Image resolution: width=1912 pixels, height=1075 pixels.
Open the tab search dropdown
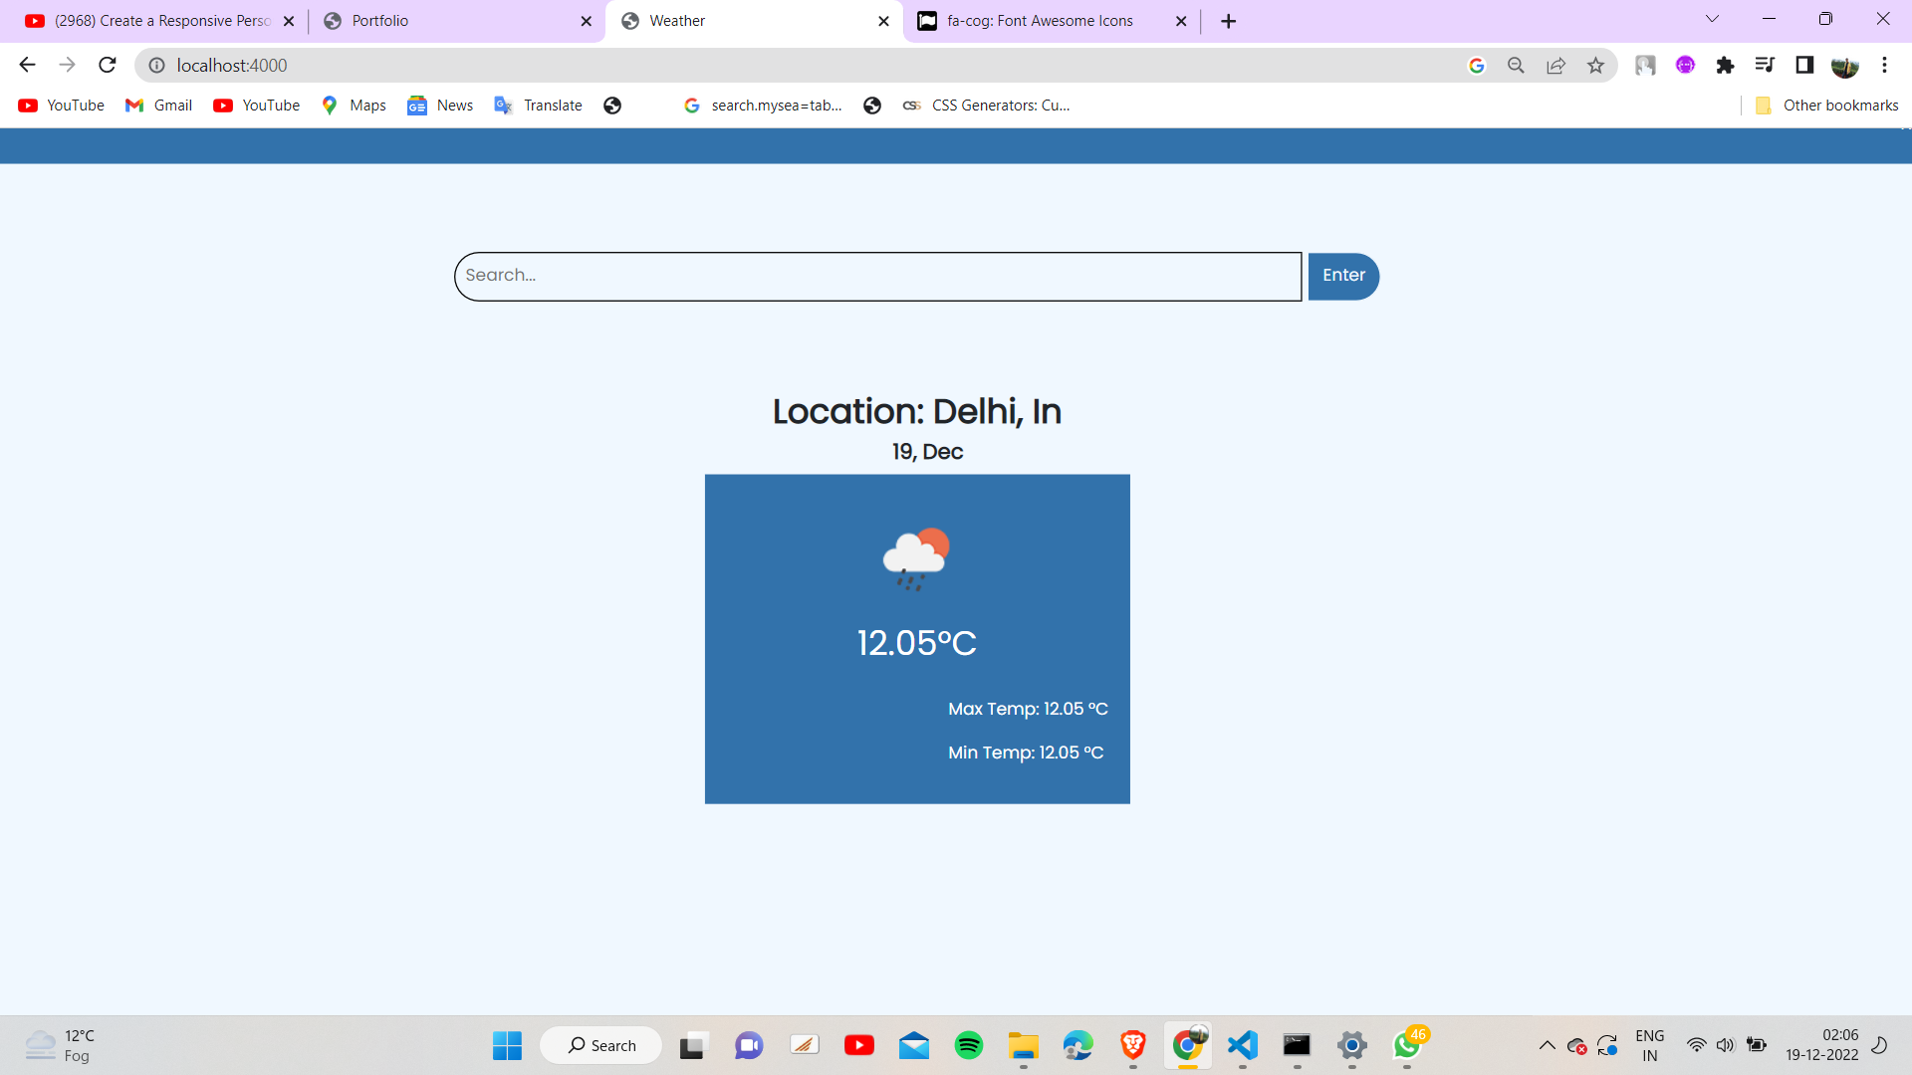(x=1712, y=19)
